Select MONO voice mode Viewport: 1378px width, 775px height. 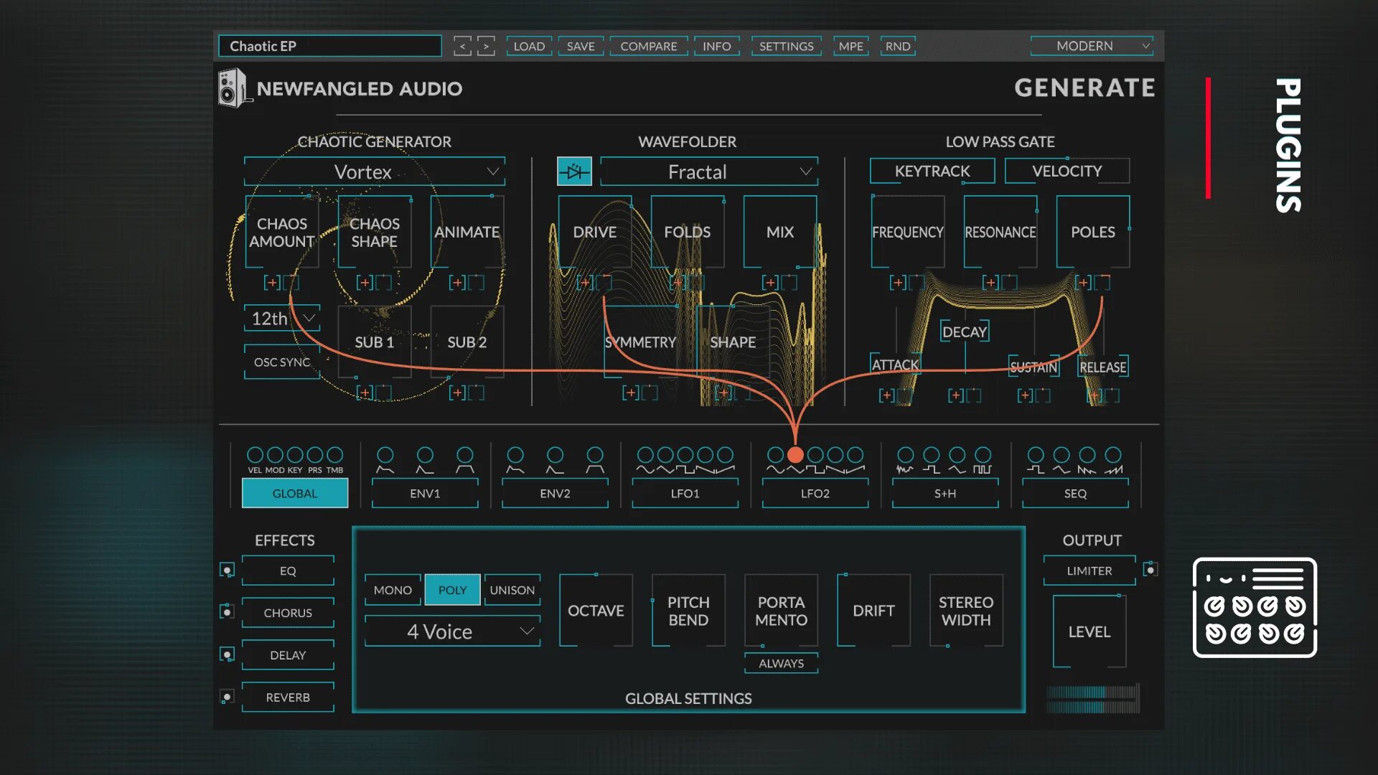(393, 590)
